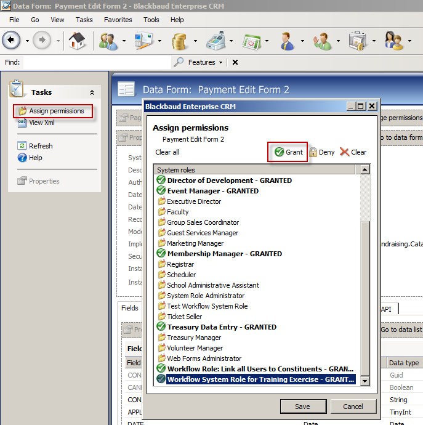Click the scrollbar down arrow in roles list

click(365, 381)
